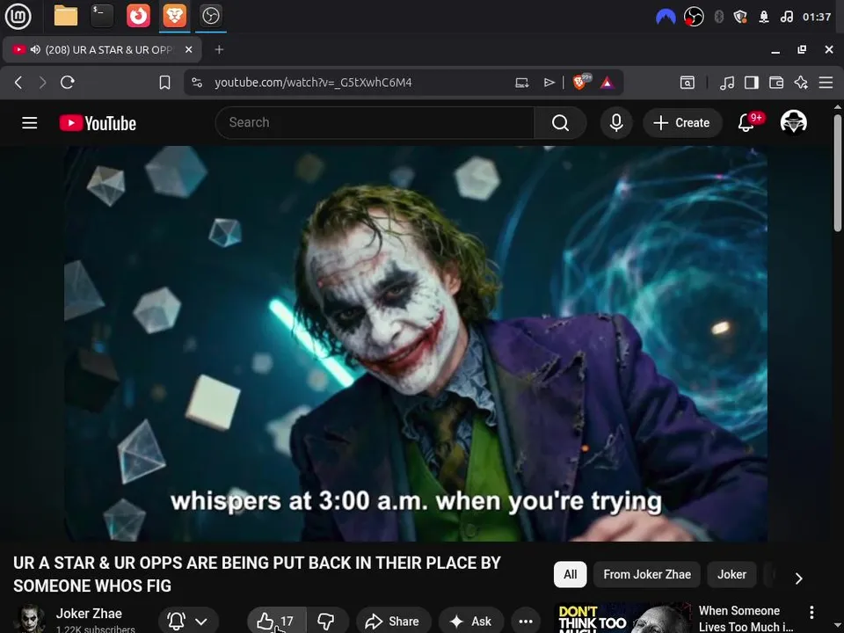Click the YouTube Search field
This screenshot has width=844, height=633.
coord(375,123)
